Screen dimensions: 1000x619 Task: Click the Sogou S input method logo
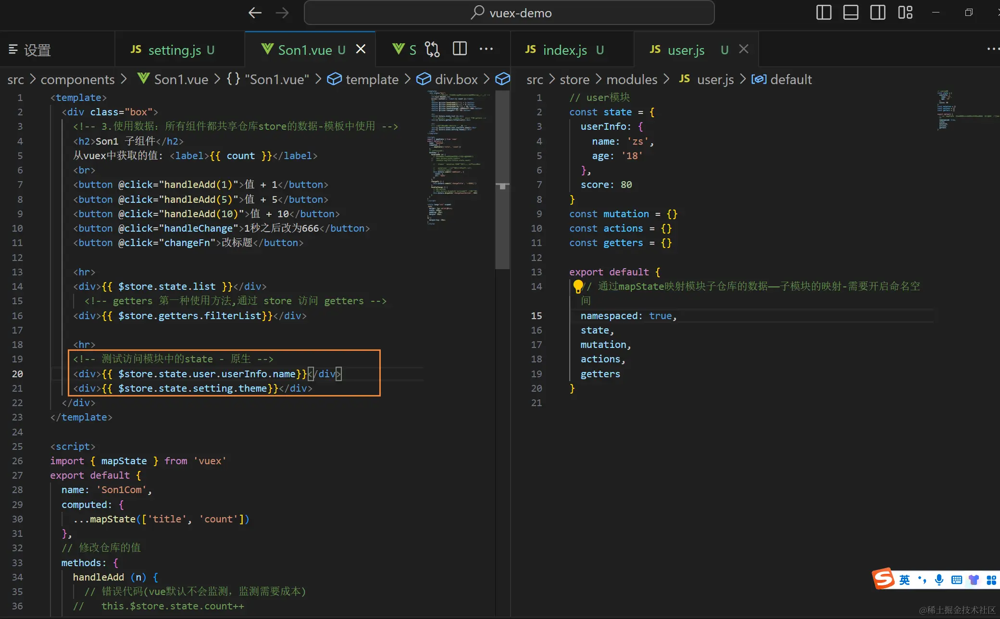point(884,579)
